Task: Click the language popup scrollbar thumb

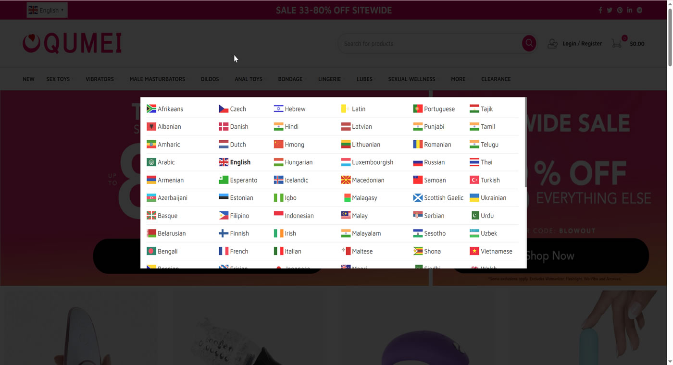Action: 525,143
